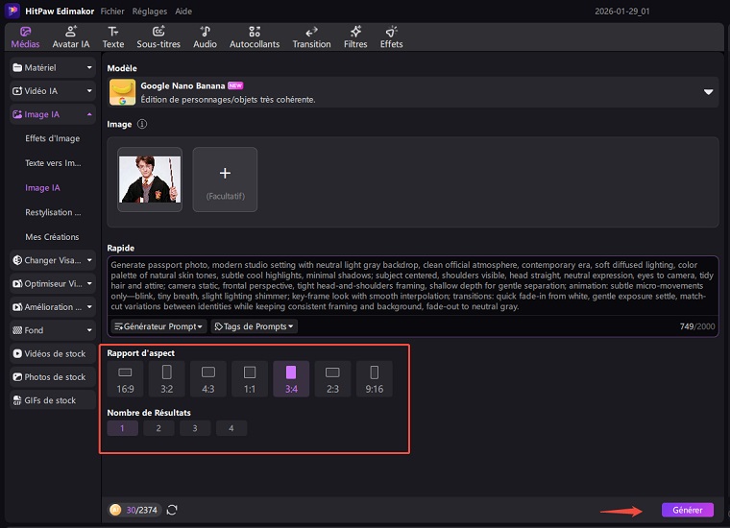
Task: Click the uploaded wizard photo thumbnail
Action: pos(150,180)
